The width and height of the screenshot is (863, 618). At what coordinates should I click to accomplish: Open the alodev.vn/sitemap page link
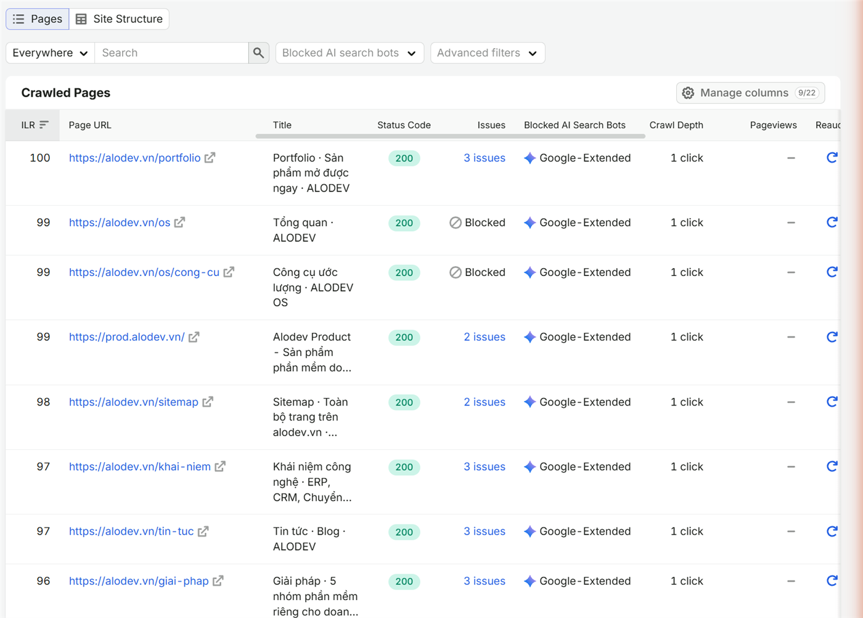134,402
